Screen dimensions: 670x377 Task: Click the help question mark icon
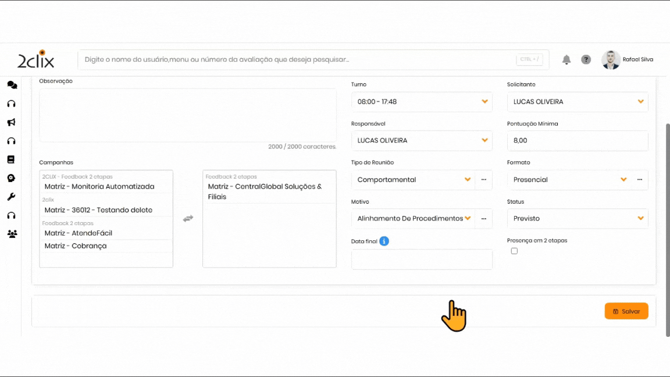(x=586, y=59)
